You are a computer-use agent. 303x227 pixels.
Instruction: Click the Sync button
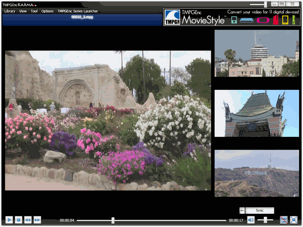pos(260,210)
